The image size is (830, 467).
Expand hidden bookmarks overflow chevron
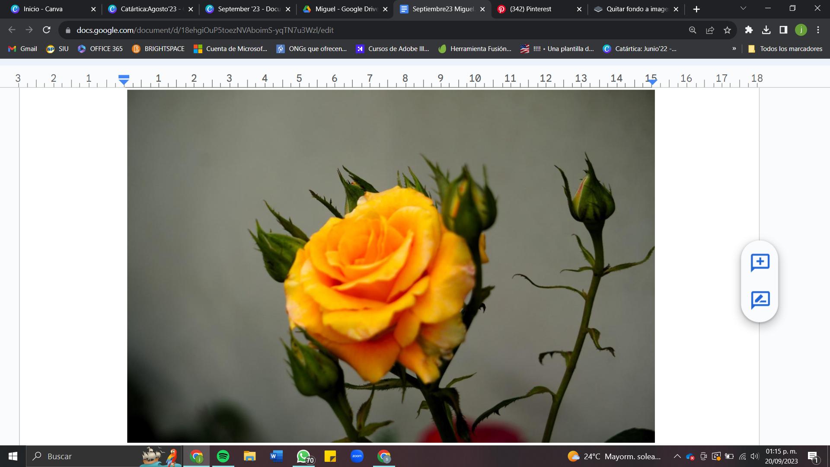tap(734, 49)
